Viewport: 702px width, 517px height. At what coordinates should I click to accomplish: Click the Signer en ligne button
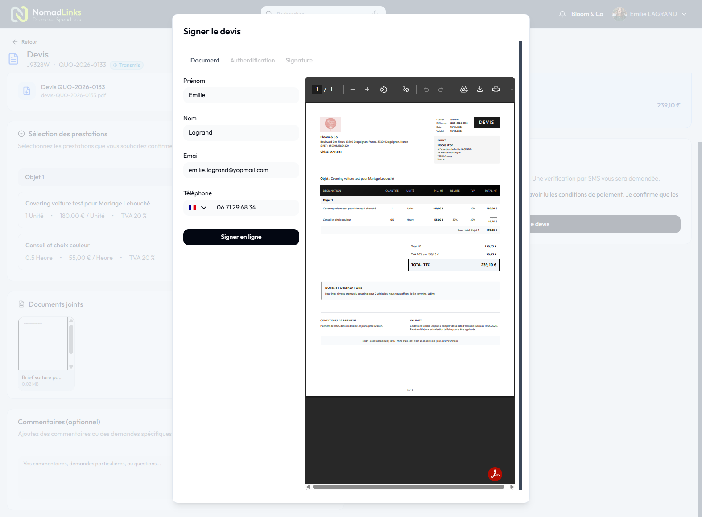[x=241, y=237]
